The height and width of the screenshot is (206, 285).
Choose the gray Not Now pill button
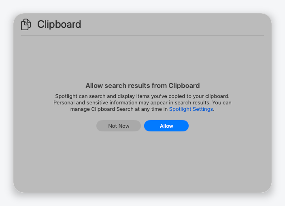119,126
